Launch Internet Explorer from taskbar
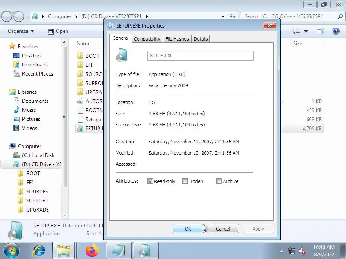346x259 pixels. (x=39, y=251)
